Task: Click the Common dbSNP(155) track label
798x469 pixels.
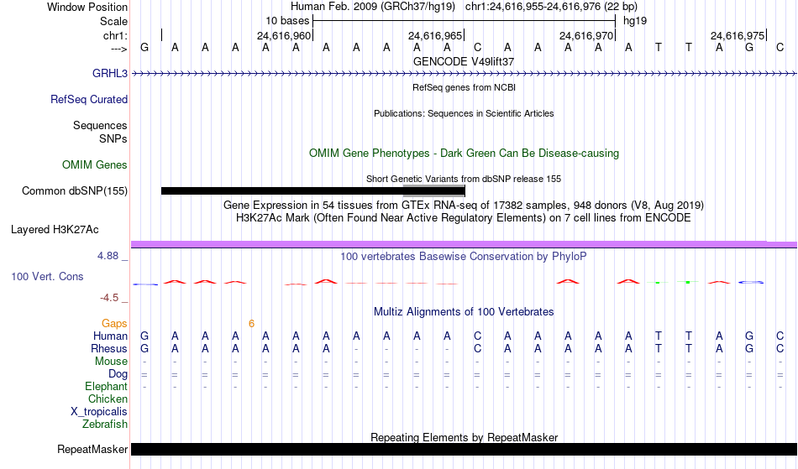Action: point(75,191)
